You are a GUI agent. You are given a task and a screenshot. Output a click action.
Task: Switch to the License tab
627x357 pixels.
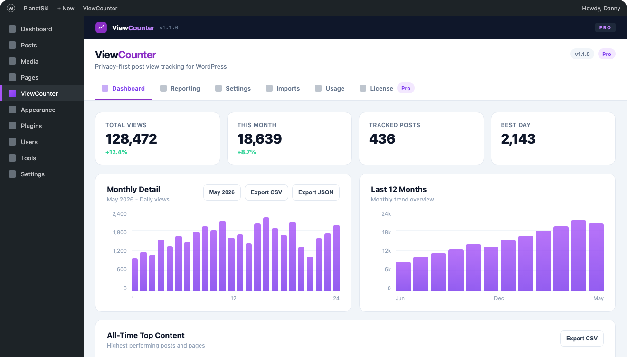(x=387, y=88)
